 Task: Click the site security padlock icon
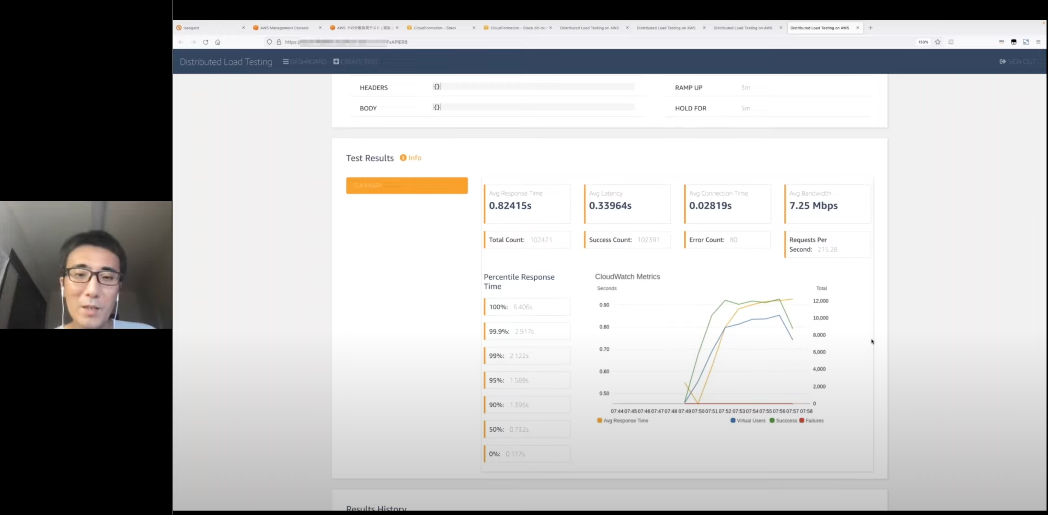tap(279, 42)
